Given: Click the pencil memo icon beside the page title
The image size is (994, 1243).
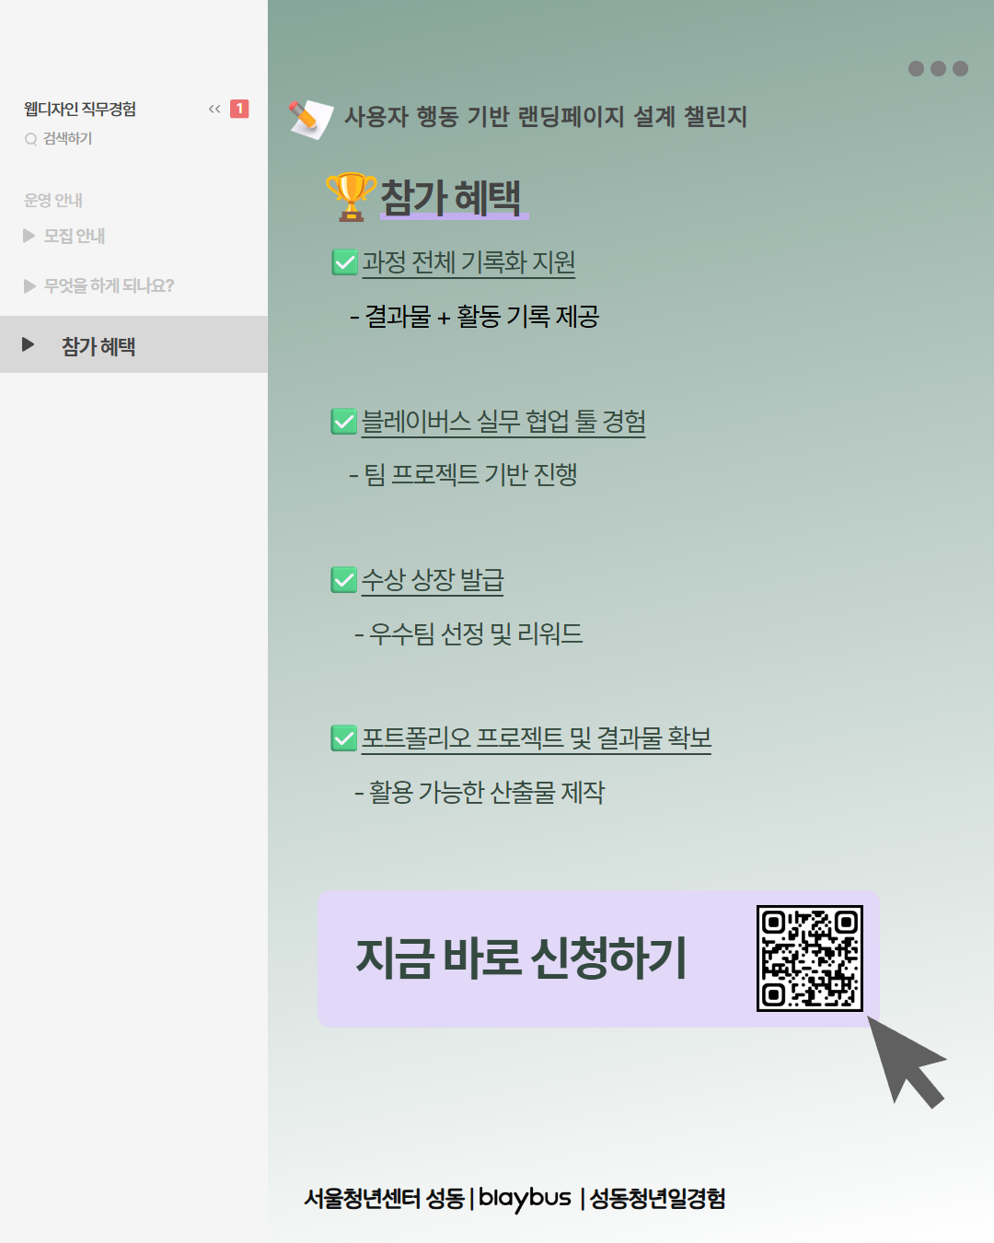Looking at the screenshot, I should [310, 118].
